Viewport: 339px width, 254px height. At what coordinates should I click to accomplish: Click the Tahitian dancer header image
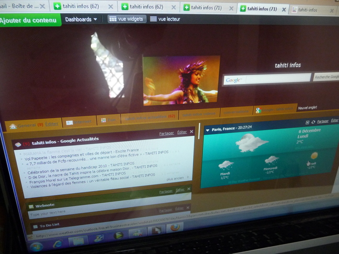click(x=181, y=80)
